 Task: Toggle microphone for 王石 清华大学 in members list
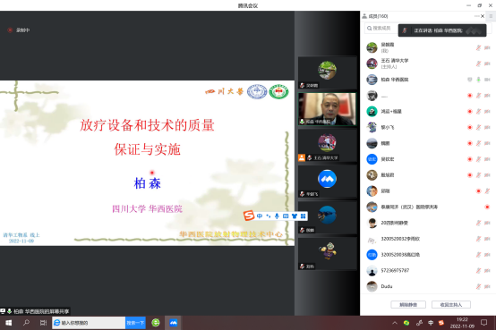[479, 63]
